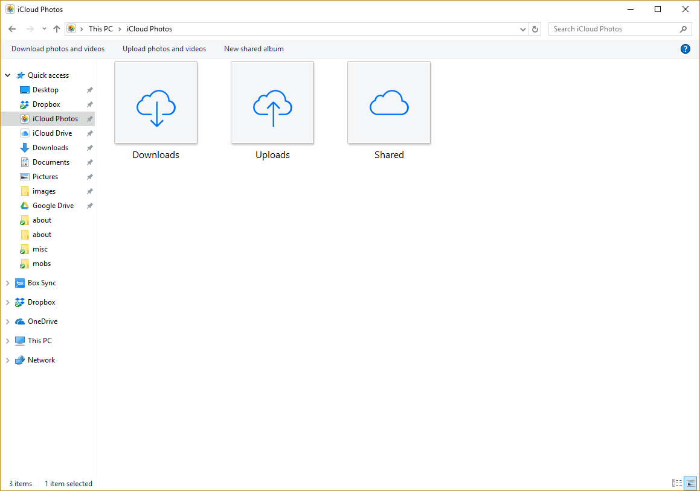700x491 pixels.
Task: Click the back navigation arrow
Action: (x=12, y=29)
